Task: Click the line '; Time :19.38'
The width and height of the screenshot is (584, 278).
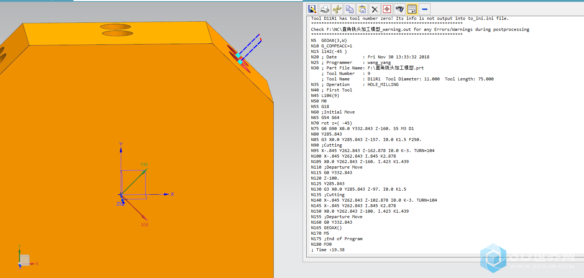Action: coord(328,250)
